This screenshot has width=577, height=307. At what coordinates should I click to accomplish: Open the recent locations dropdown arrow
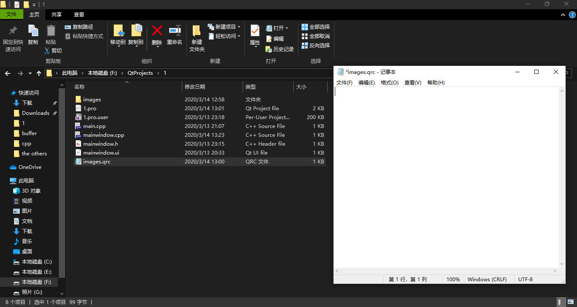click(30, 73)
